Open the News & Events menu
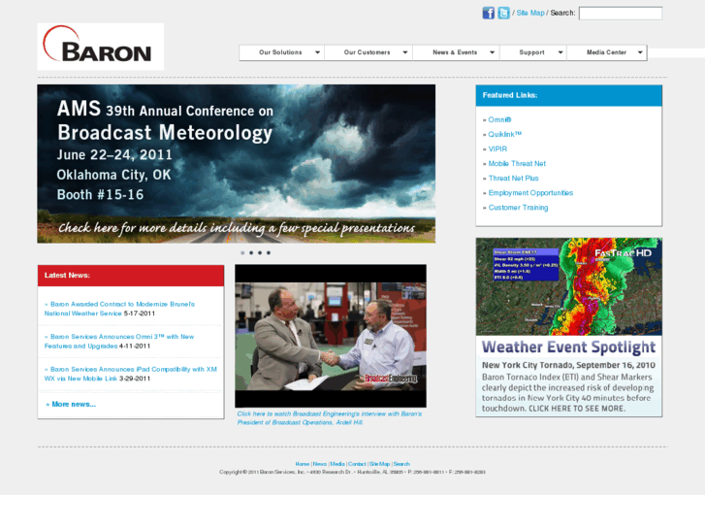Image resolution: width=705 pixels, height=529 pixels. click(457, 52)
